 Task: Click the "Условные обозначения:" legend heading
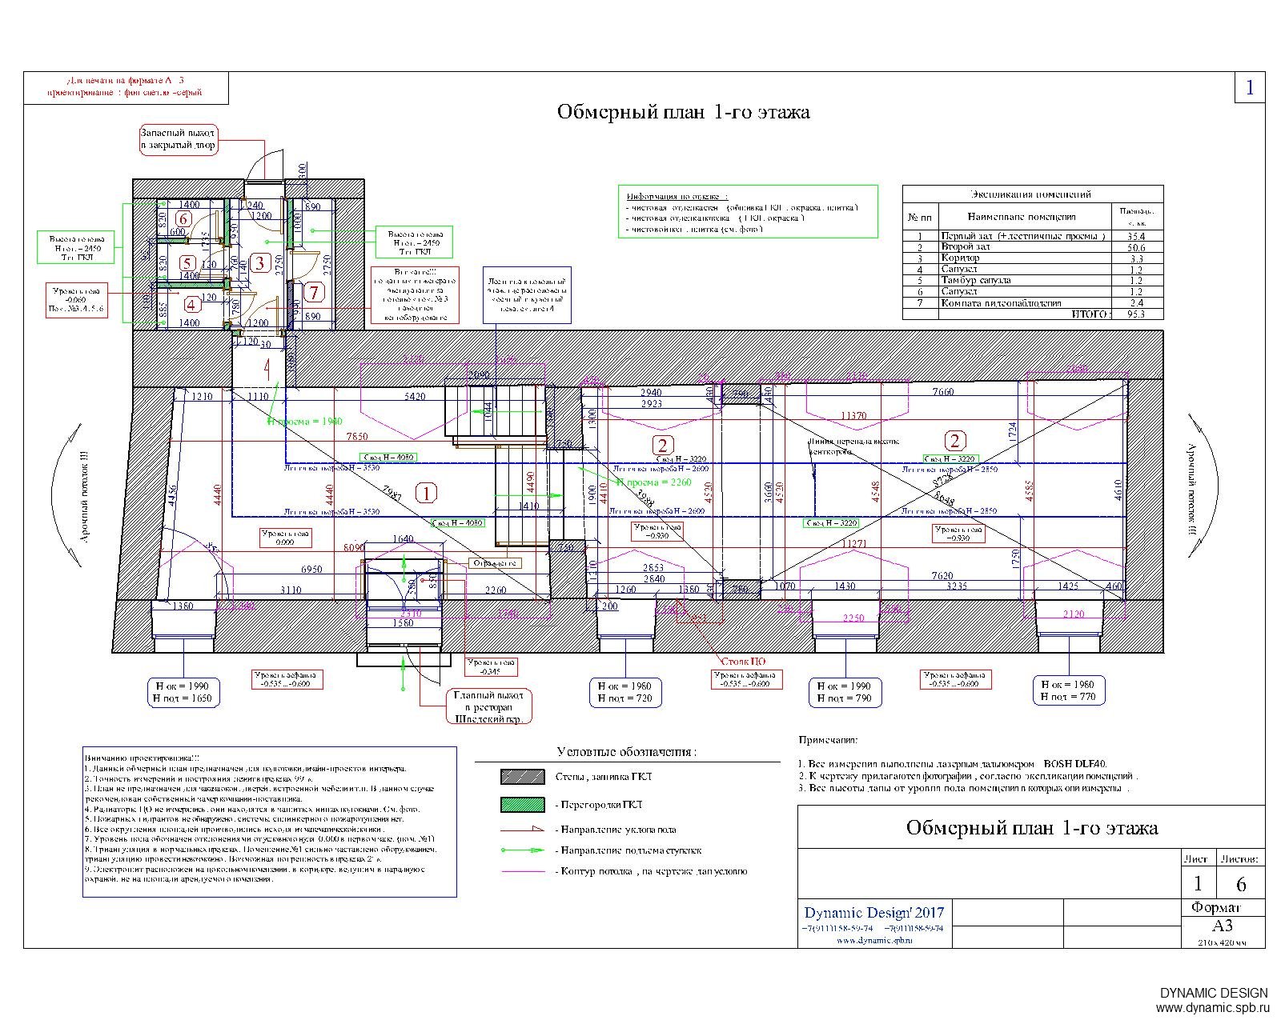point(627,752)
